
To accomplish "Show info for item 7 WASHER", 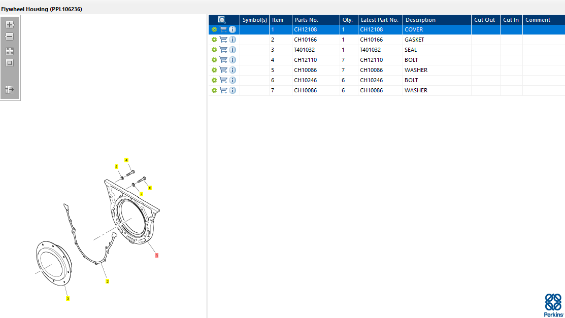I will coord(232,90).
